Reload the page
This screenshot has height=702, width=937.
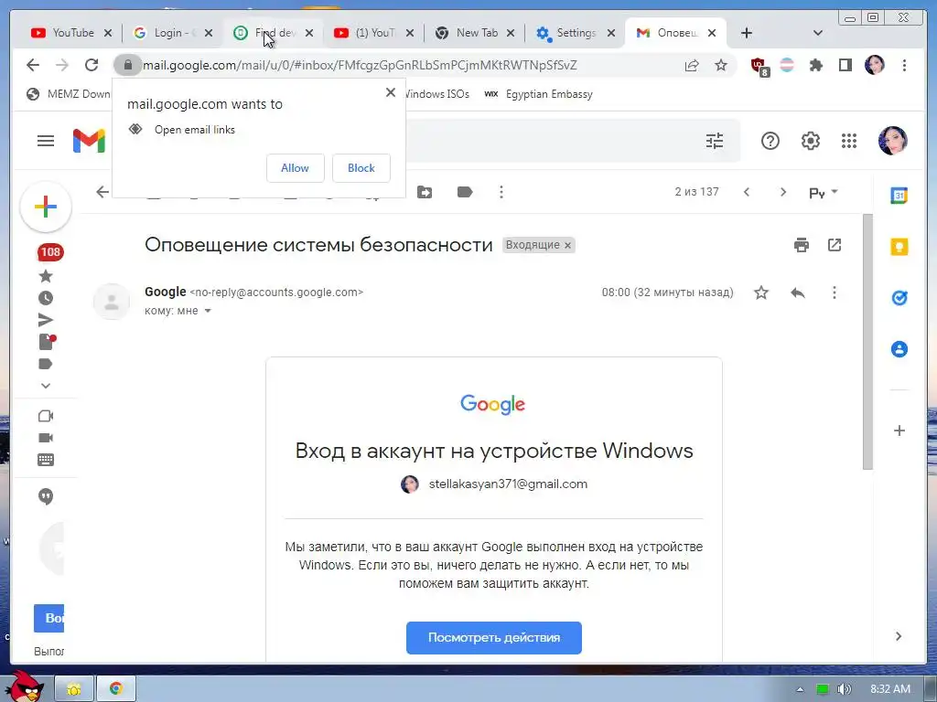(x=92, y=65)
